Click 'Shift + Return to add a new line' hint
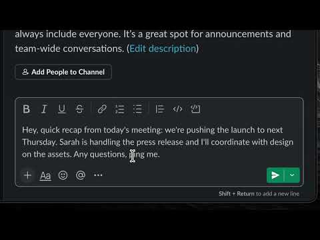This screenshot has width=320, height=240. pyautogui.click(x=259, y=194)
